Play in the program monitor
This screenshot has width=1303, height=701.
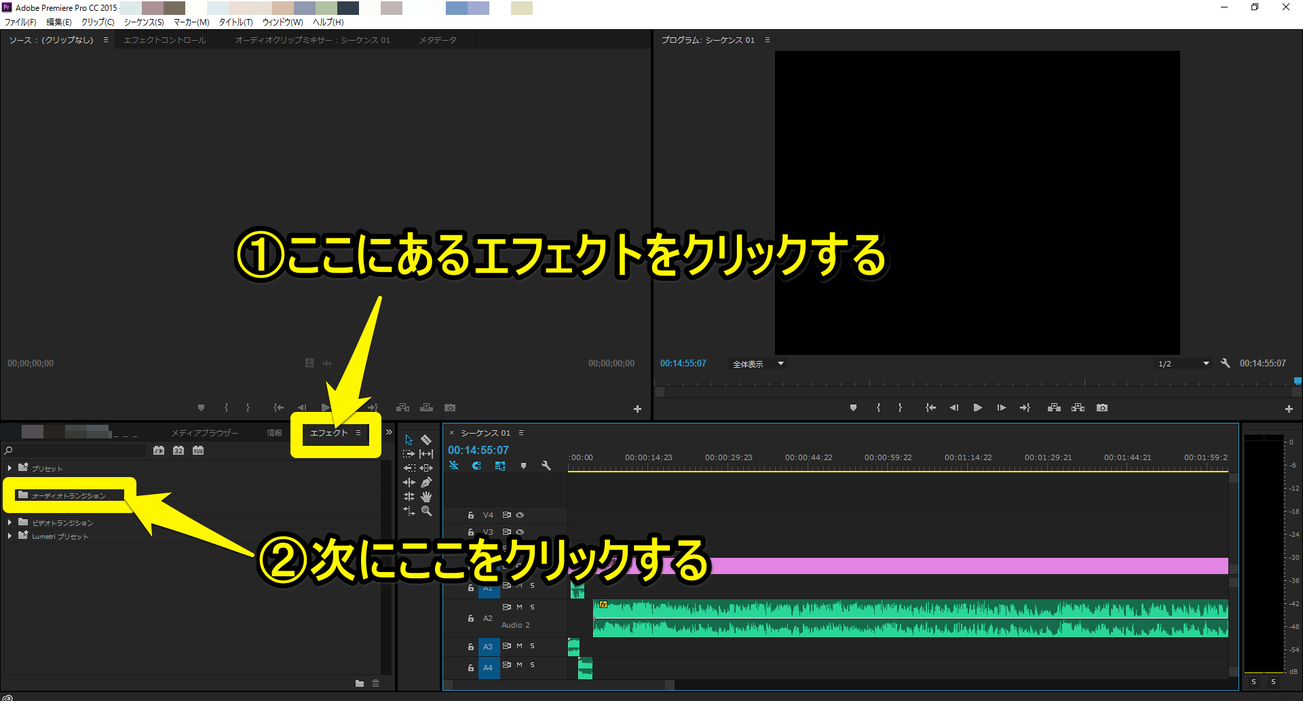(977, 408)
